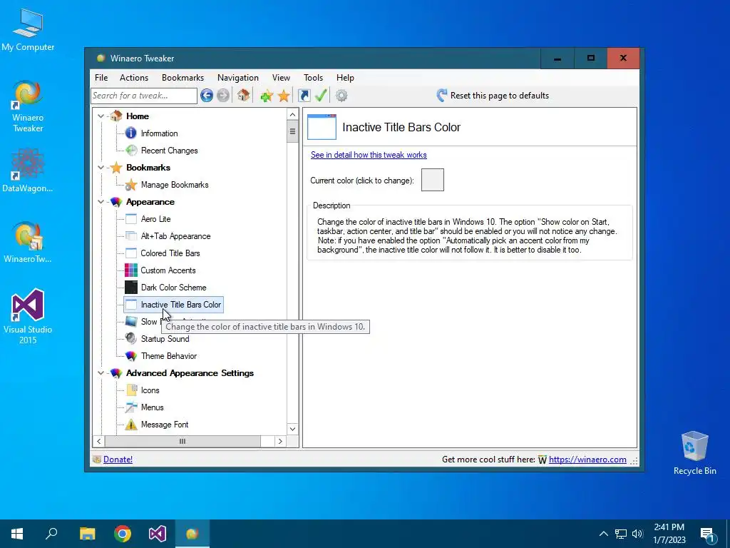Click horizontal scrollbar left arrow in tree

(x=98, y=441)
